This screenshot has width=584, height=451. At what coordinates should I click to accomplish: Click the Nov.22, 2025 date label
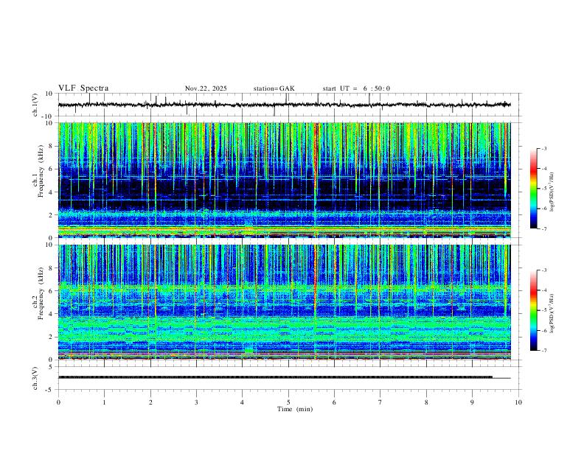(206, 88)
